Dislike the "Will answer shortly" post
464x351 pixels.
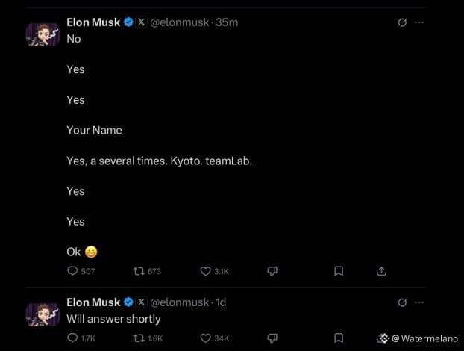(x=272, y=338)
